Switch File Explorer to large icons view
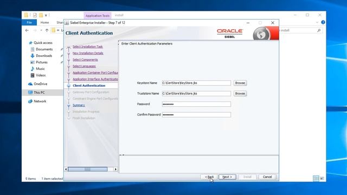 click(x=322, y=178)
